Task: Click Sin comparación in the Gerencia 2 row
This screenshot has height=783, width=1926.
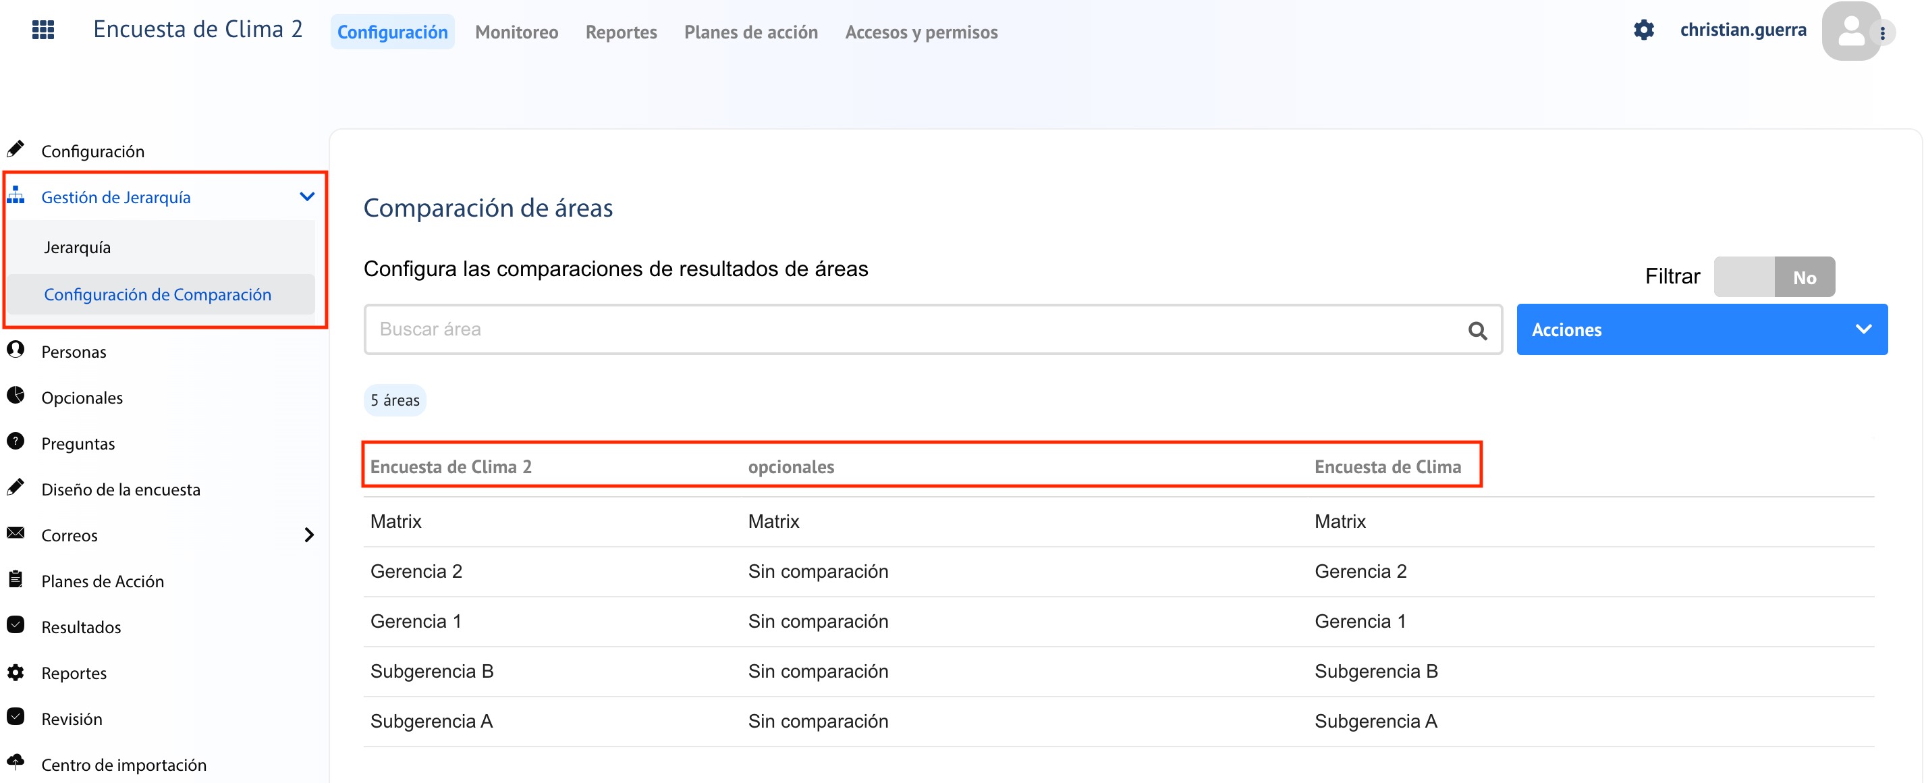Action: click(817, 571)
